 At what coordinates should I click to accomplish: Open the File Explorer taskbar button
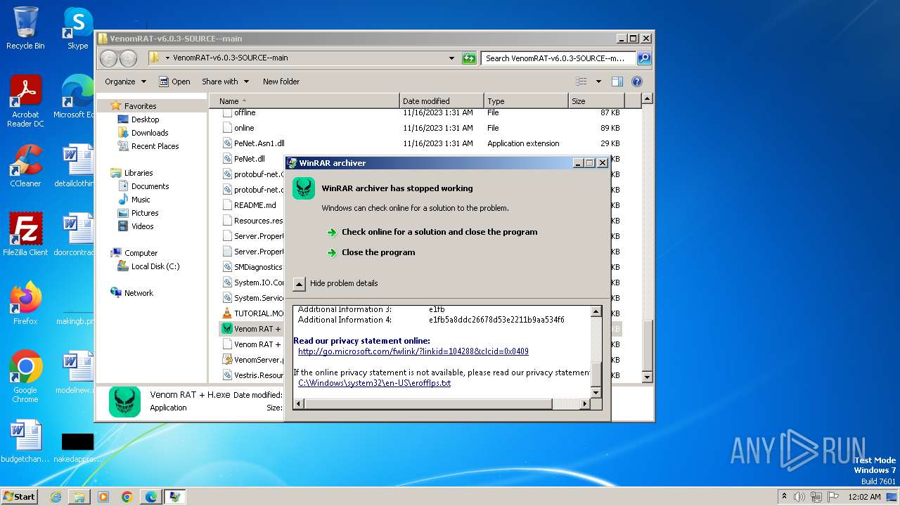(79, 497)
